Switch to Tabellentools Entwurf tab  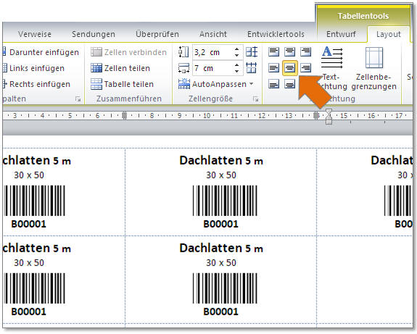pyautogui.click(x=341, y=34)
